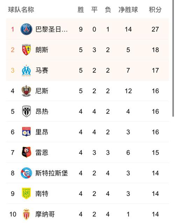The image size is (175, 223).
Task: Click the 胜 wins column header
Action: tap(80, 10)
